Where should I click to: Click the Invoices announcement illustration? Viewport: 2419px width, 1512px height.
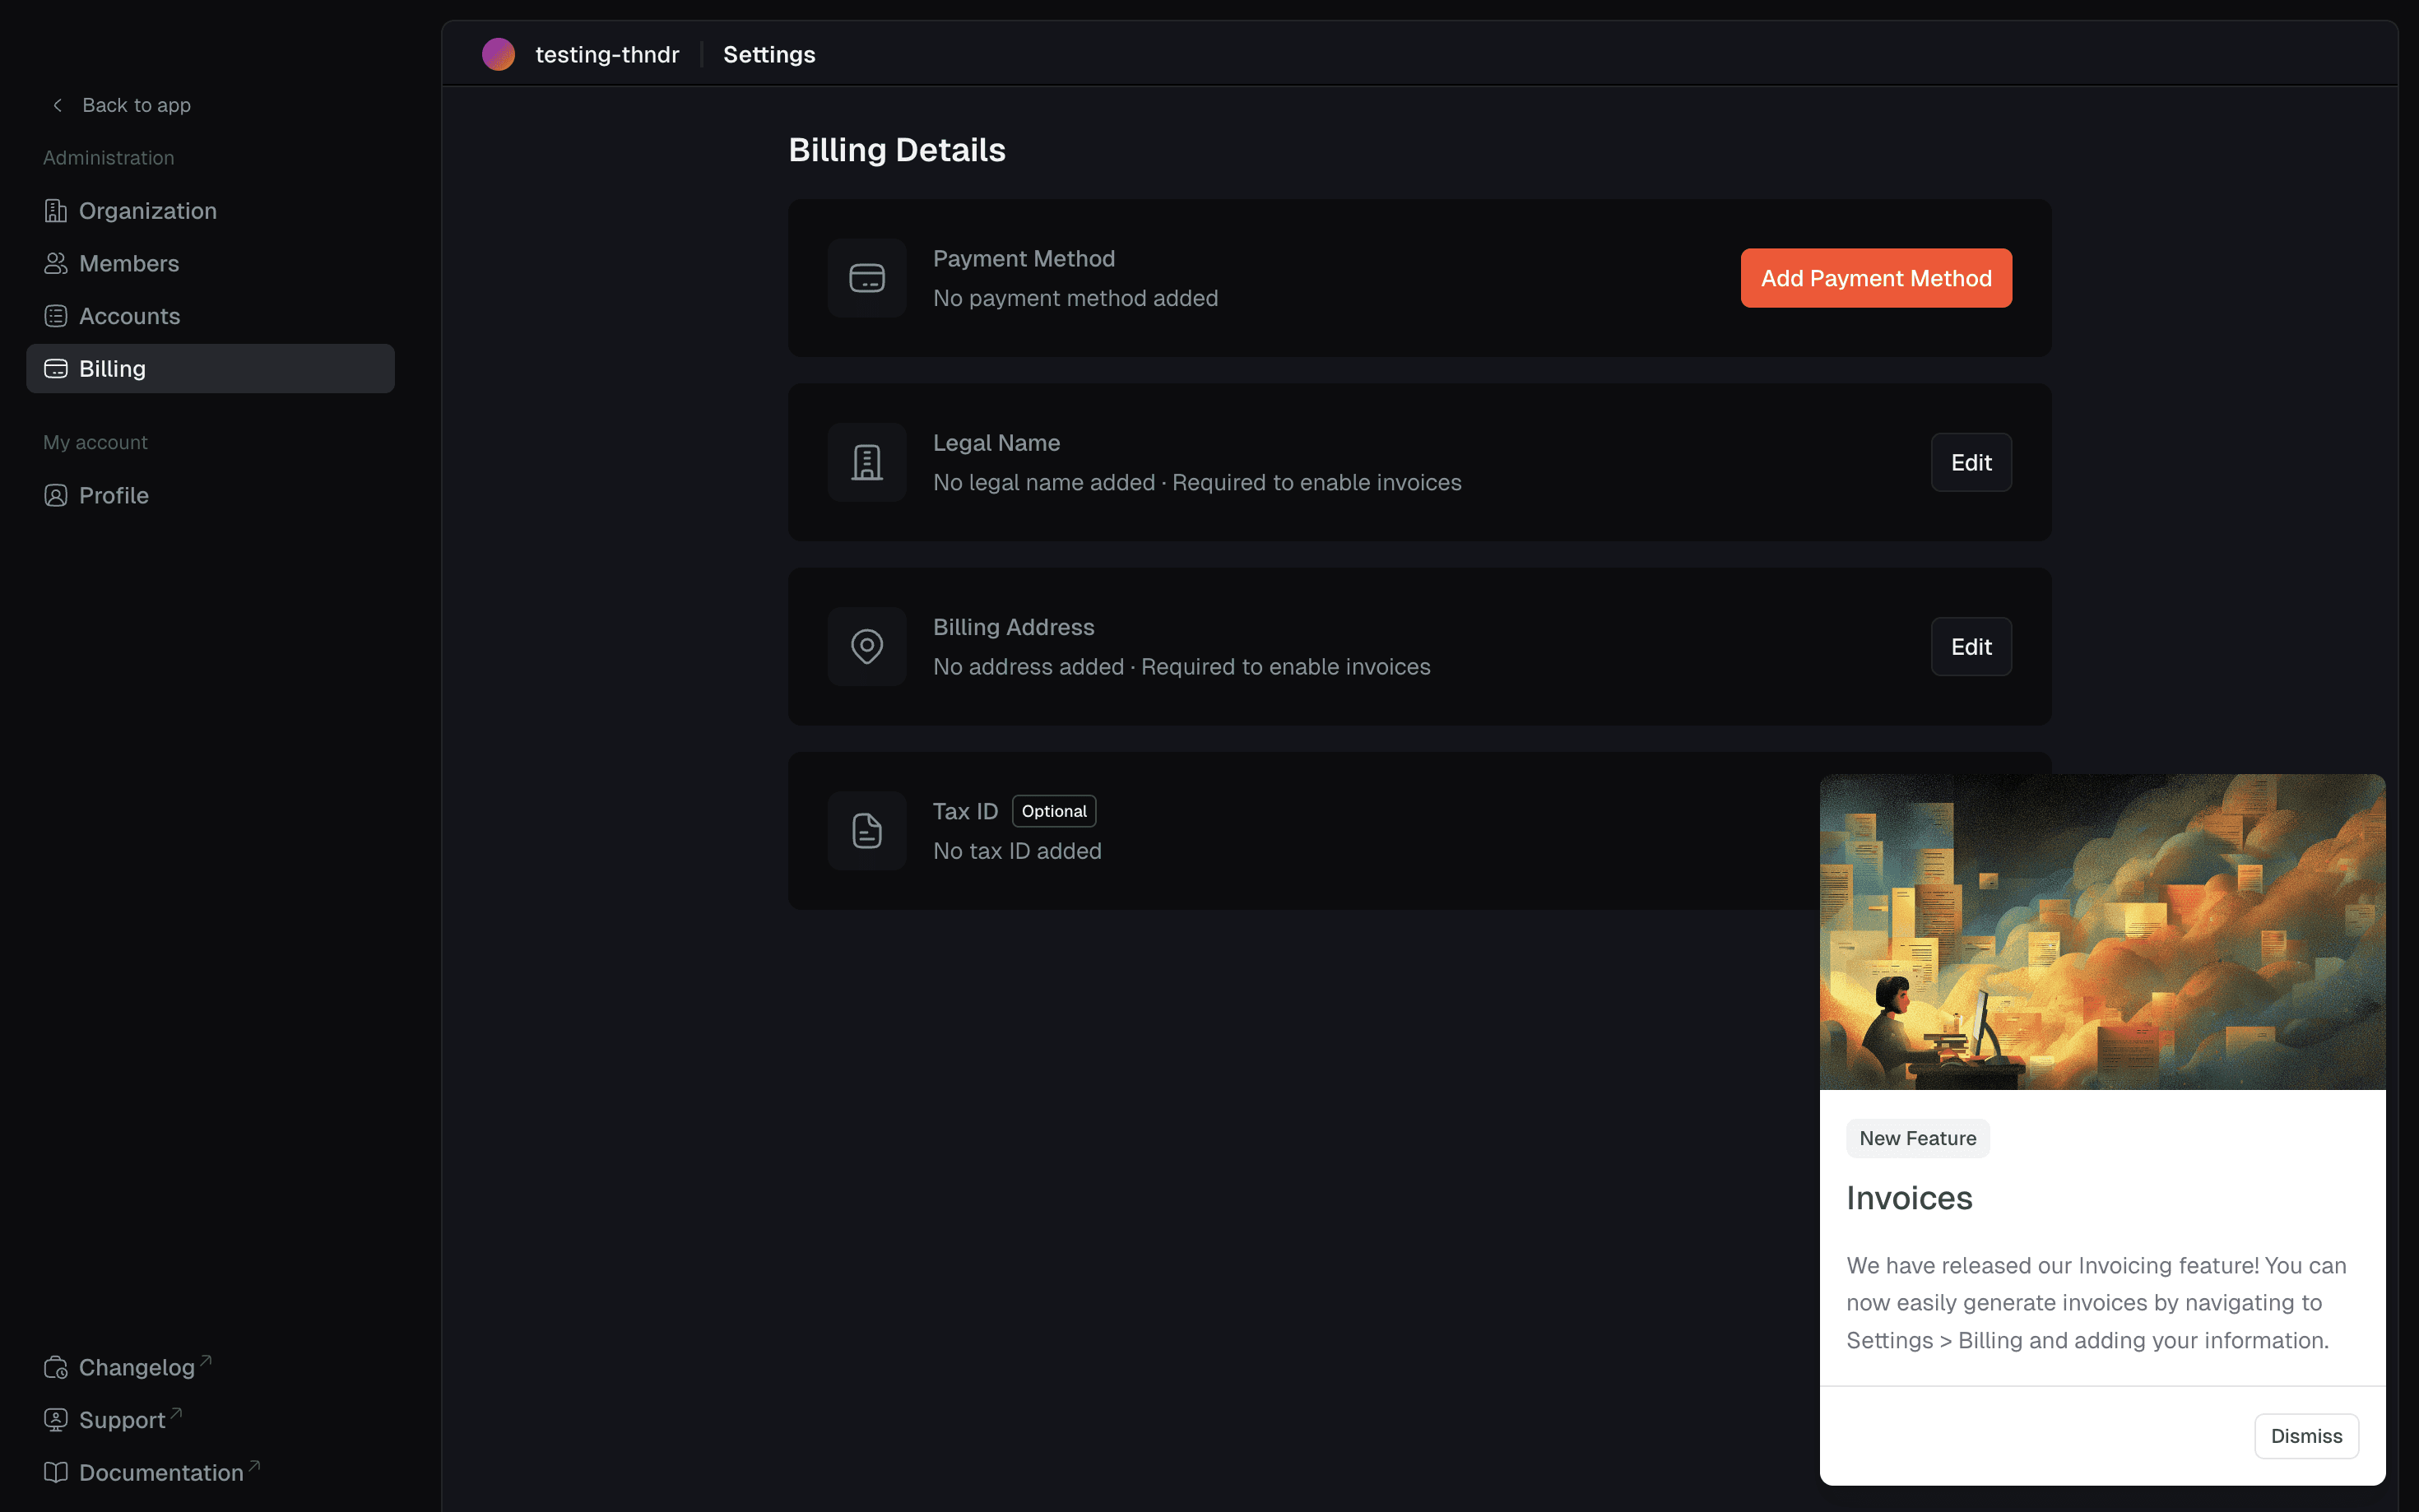[x=2101, y=931]
